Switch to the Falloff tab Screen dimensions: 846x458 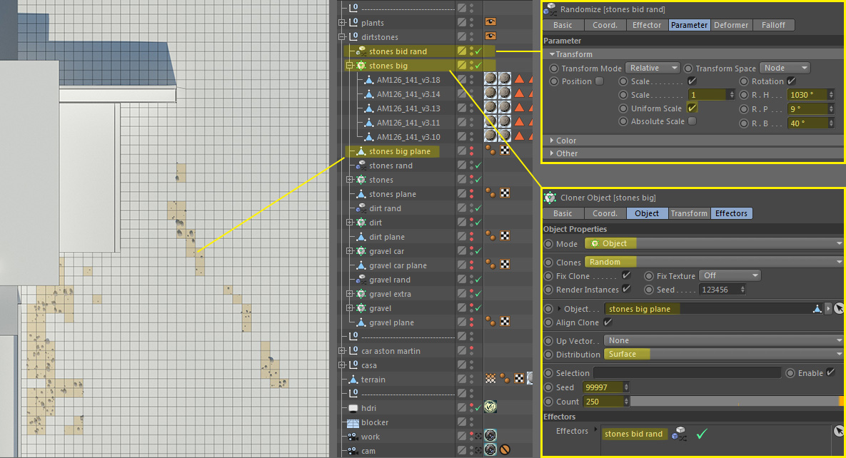coord(772,25)
